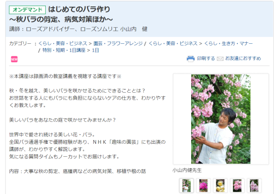277x194 pixels.
Task: Click the 小山内健先生 photo caption
Action: pyautogui.click(x=187, y=170)
